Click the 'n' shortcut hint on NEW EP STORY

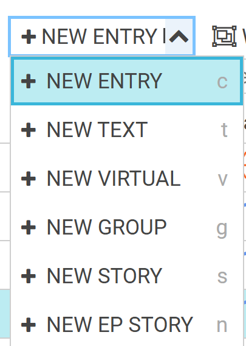[x=222, y=325]
